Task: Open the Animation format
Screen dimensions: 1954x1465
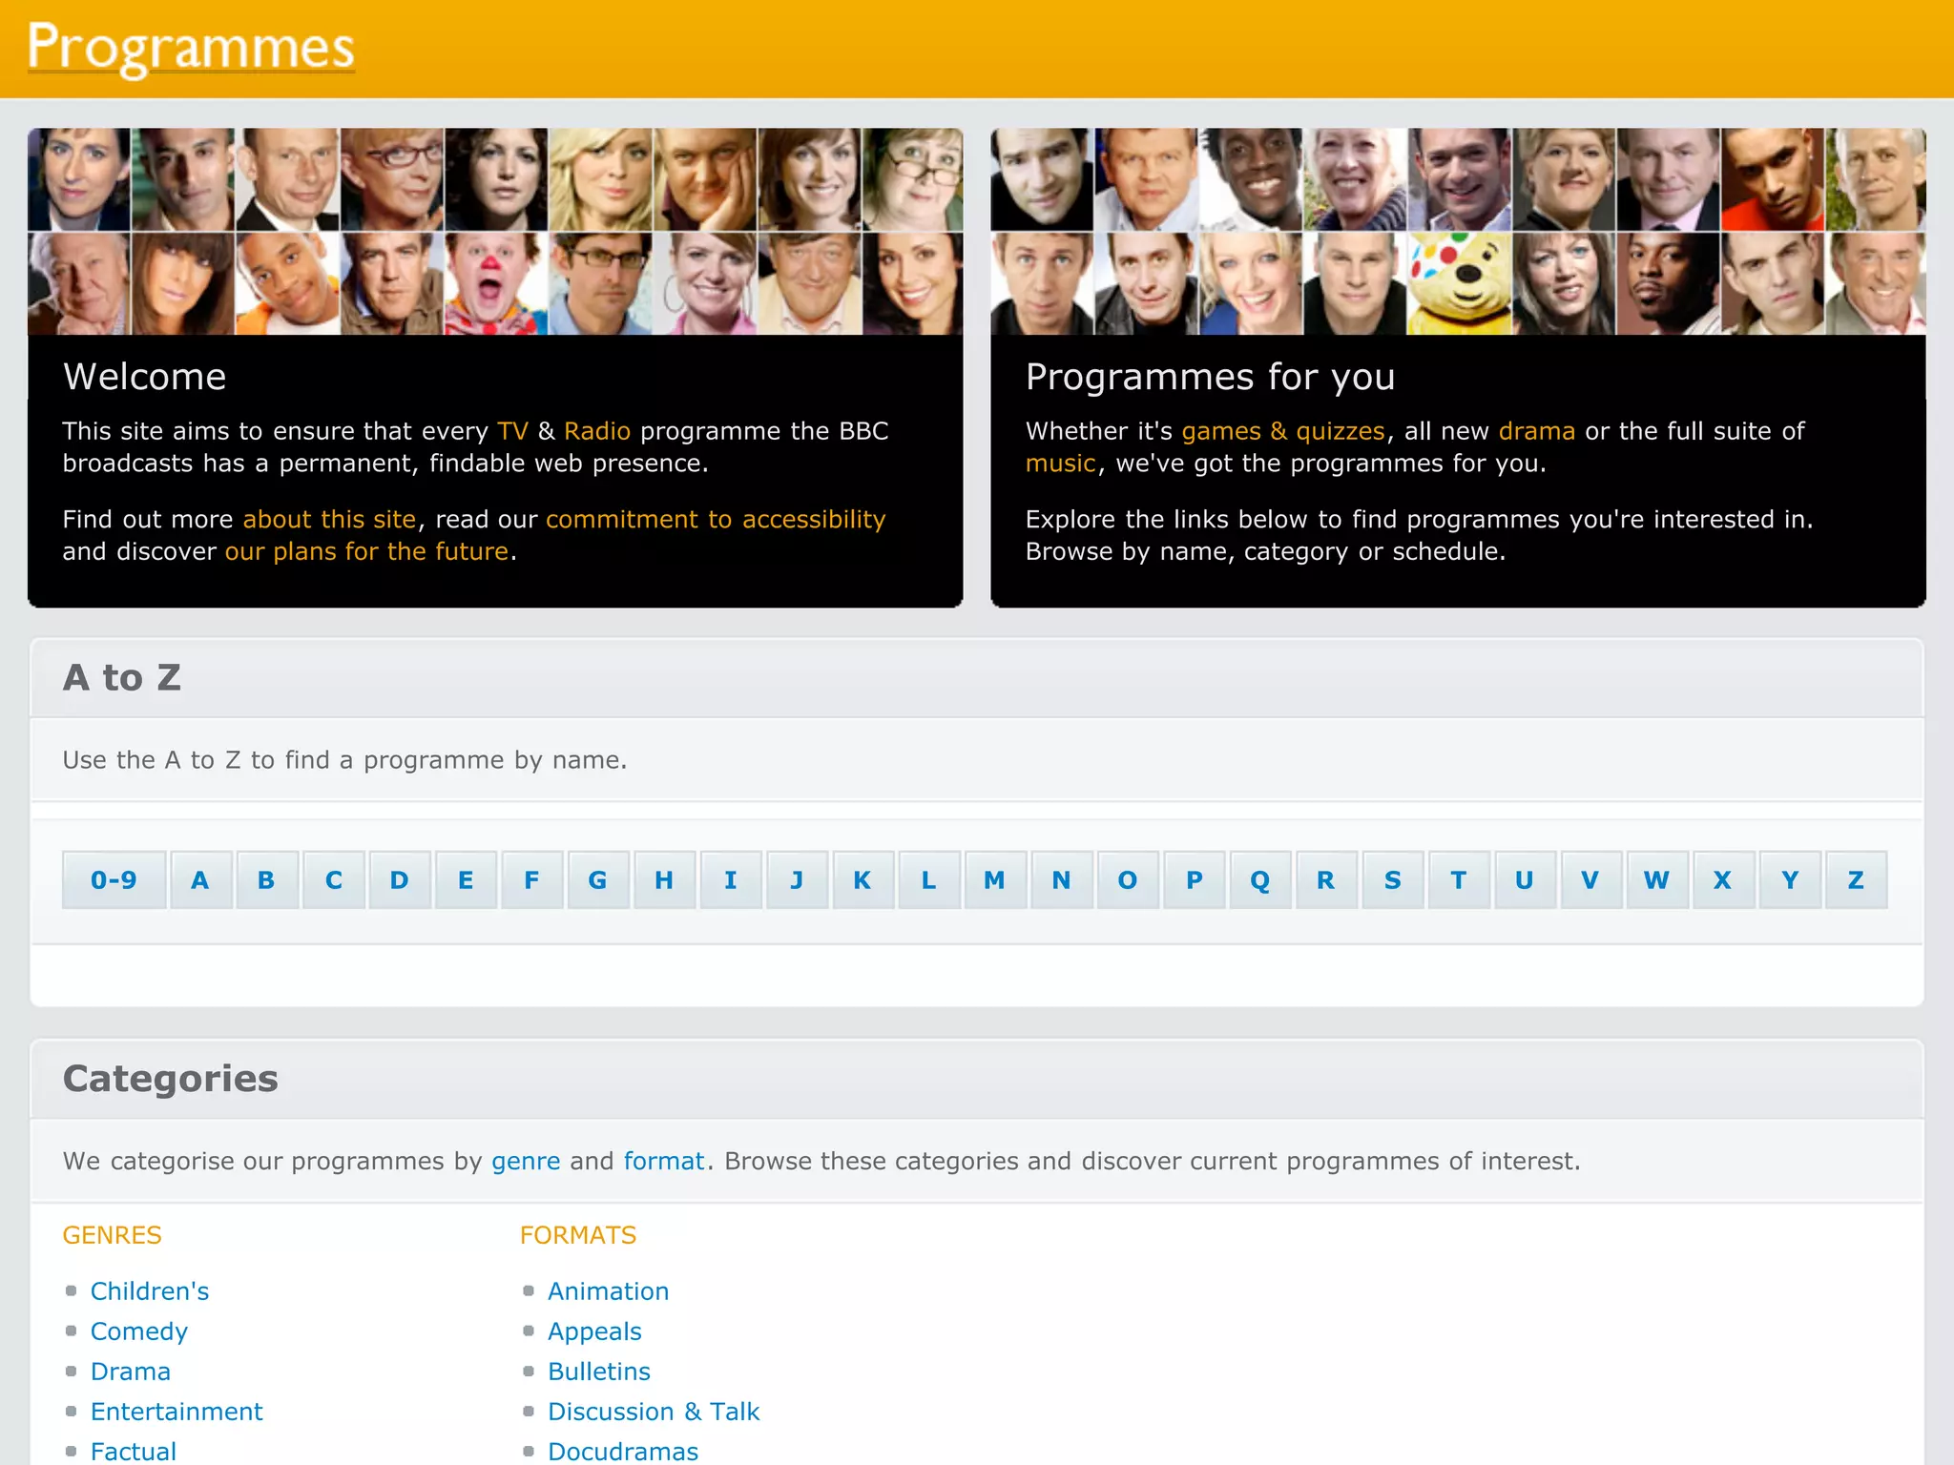Action: pos(609,1291)
